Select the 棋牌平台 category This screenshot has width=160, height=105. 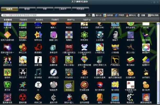(71, 20)
